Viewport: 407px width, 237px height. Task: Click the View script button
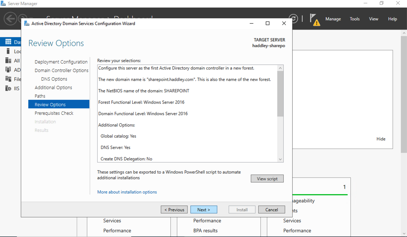click(267, 179)
